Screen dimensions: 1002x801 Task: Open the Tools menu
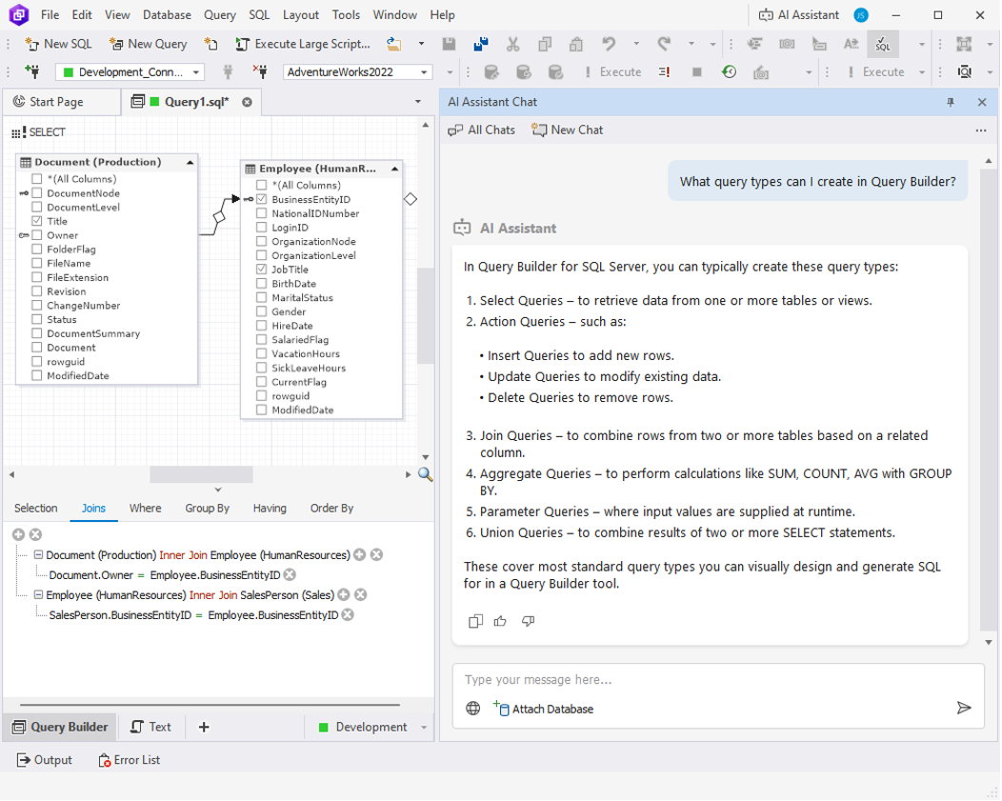346,14
